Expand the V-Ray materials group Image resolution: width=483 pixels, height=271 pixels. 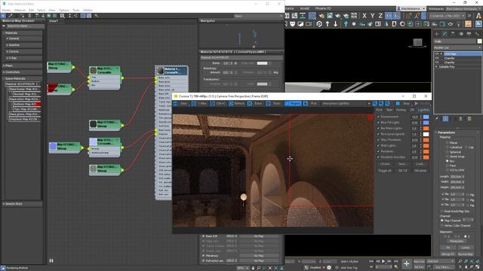pyautogui.click(x=23, y=58)
